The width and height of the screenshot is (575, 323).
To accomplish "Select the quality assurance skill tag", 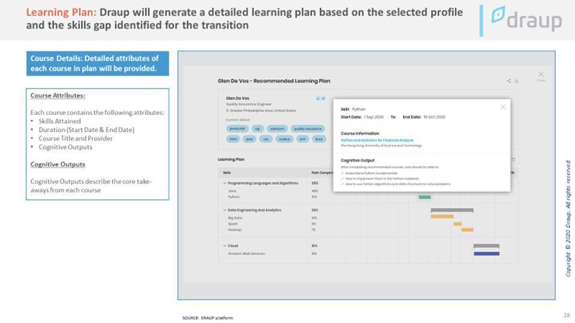I will [x=308, y=129].
